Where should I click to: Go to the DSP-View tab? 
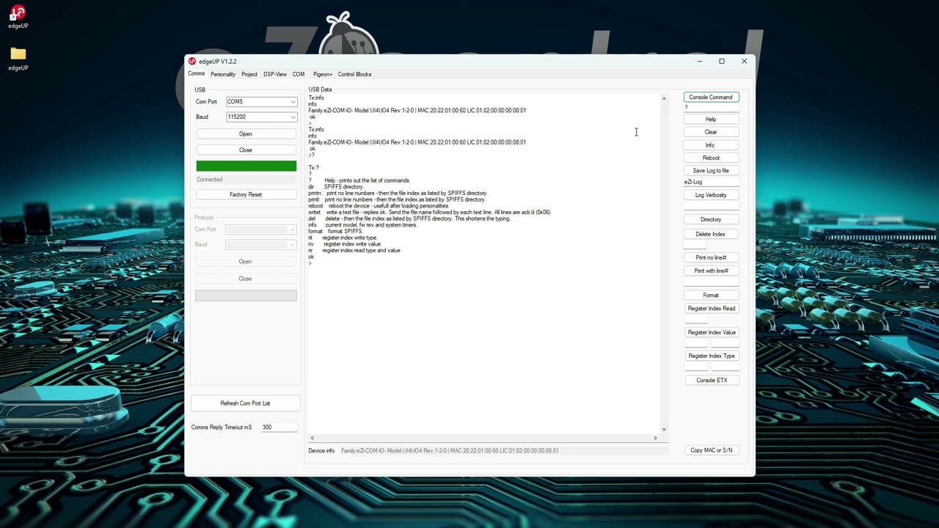pyautogui.click(x=275, y=74)
